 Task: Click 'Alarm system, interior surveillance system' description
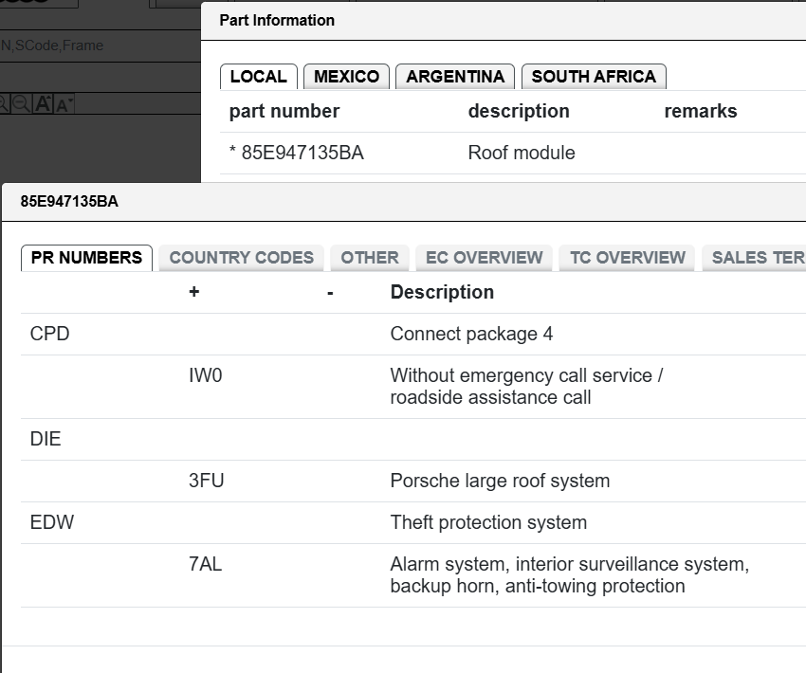pos(570,574)
